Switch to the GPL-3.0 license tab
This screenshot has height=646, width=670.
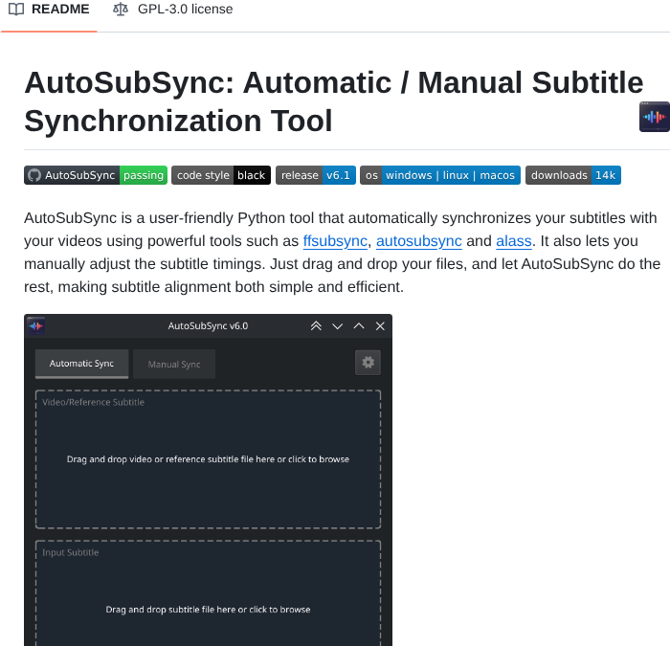[x=172, y=10]
